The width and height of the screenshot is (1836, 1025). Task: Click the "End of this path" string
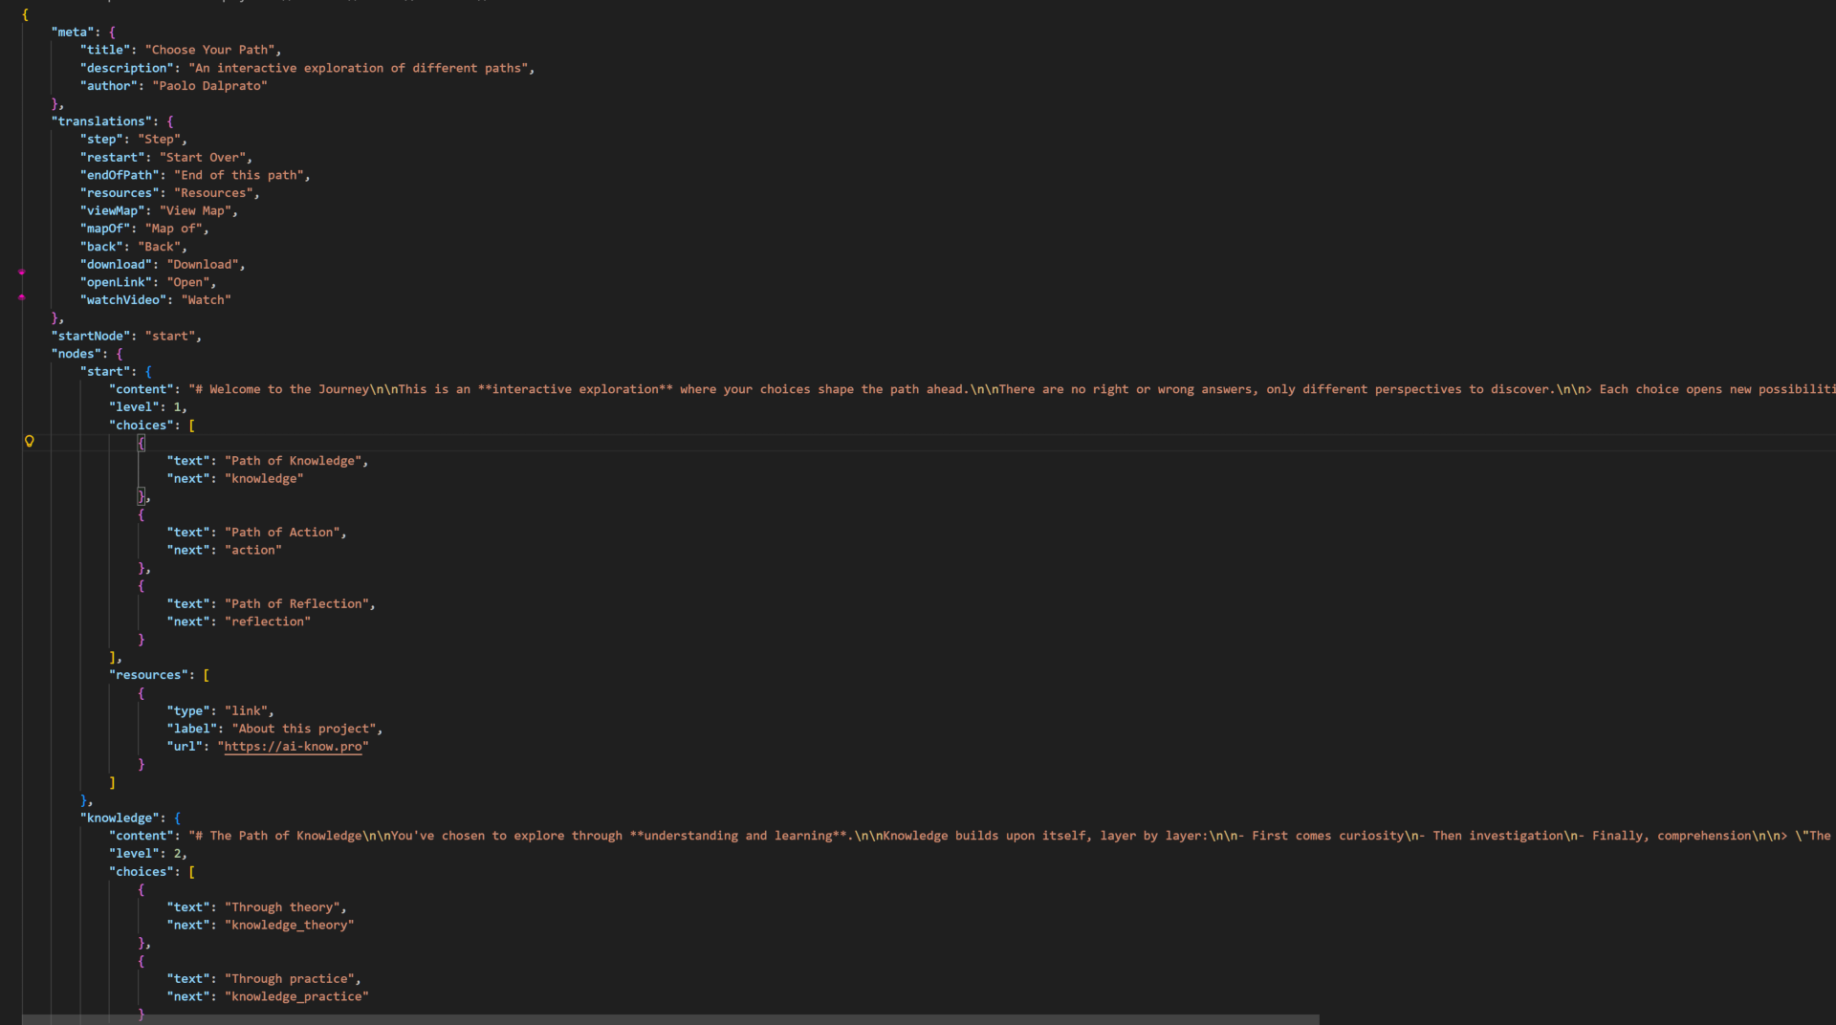click(x=239, y=176)
